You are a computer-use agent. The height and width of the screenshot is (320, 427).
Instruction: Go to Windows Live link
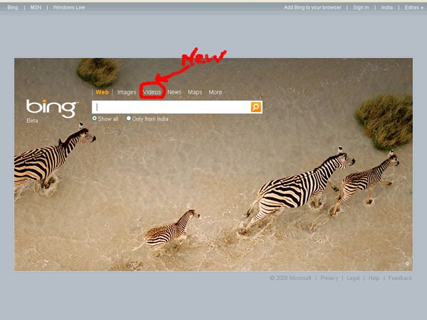point(69,7)
